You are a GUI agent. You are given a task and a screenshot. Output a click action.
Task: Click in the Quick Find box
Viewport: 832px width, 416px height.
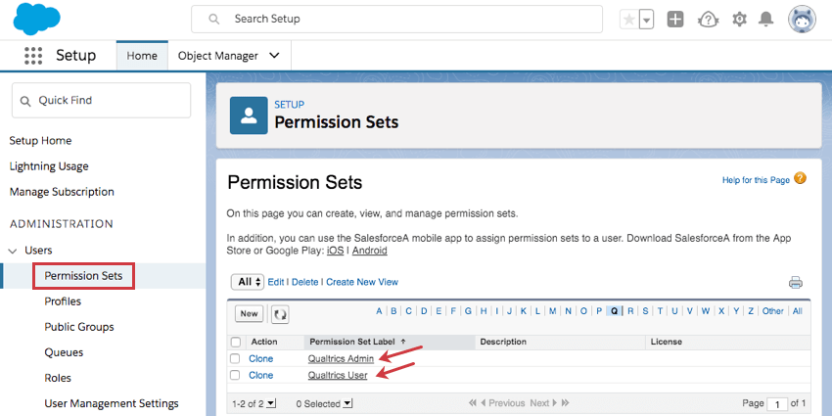(x=102, y=100)
